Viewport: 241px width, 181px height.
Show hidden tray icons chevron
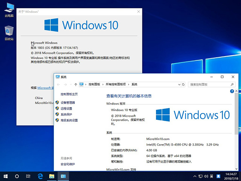click(195, 176)
